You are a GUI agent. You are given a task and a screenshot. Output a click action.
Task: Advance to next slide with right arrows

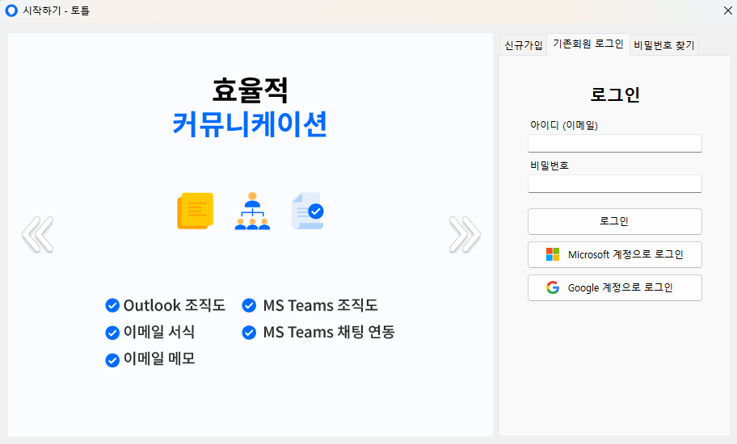pos(465,234)
